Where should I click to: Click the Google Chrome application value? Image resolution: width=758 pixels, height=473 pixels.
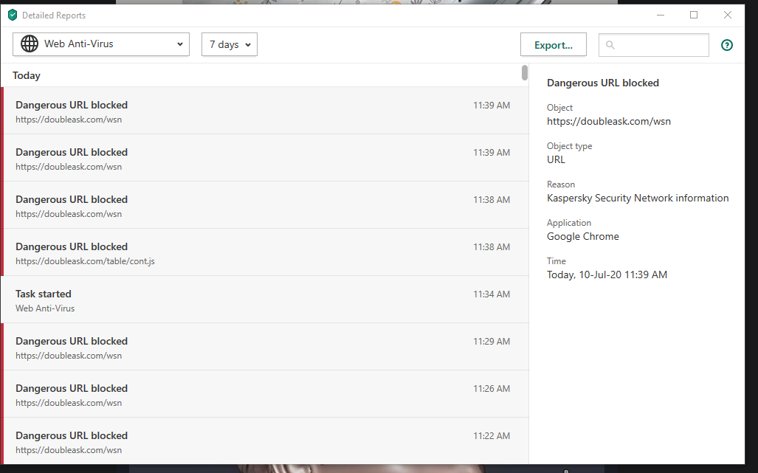click(583, 236)
